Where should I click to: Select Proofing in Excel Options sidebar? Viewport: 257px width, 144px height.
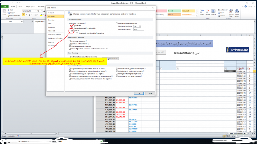55,20
